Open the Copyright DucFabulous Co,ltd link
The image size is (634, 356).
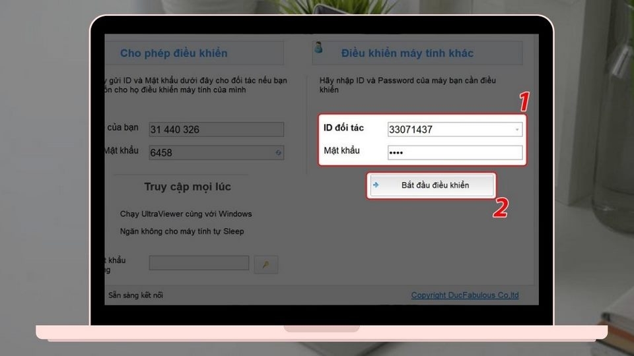[x=464, y=295]
